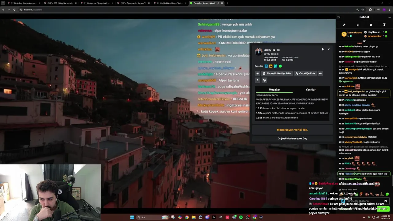Click the @CaglarArts mention in chat
This screenshot has width=393, height=221.
click(x=346, y=81)
